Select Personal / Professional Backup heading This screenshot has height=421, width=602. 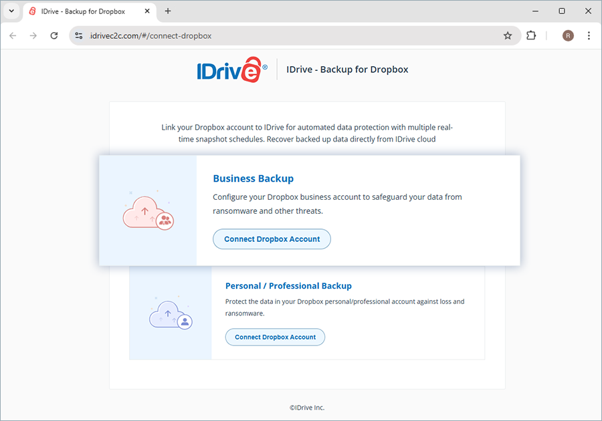[x=288, y=286]
